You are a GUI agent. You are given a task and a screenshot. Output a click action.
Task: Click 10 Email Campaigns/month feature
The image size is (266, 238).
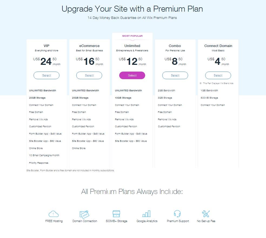click(x=44, y=155)
